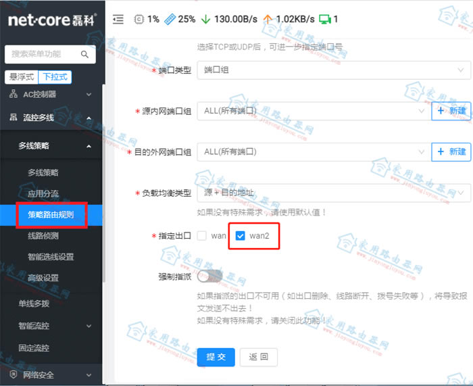Screen dimensions: 473x386
Task: Open 应用分流 in the sidebar
Action: coord(43,194)
